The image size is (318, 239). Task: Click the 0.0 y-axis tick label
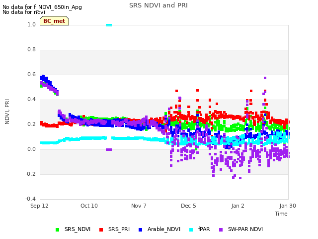[x=32, y=149]
